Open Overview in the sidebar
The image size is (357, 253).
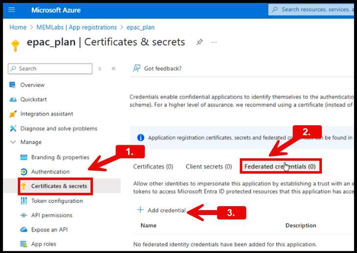32,85
